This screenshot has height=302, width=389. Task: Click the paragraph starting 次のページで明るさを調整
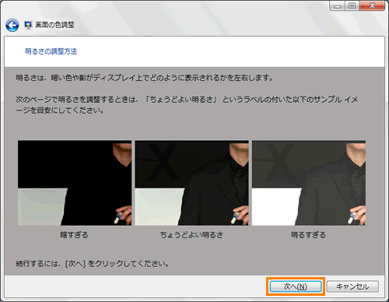(187, 105)
